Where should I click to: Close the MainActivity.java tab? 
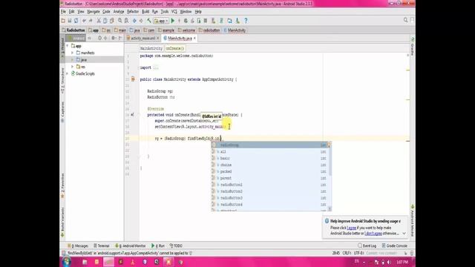pyautogui.click(x=194, y=38)
